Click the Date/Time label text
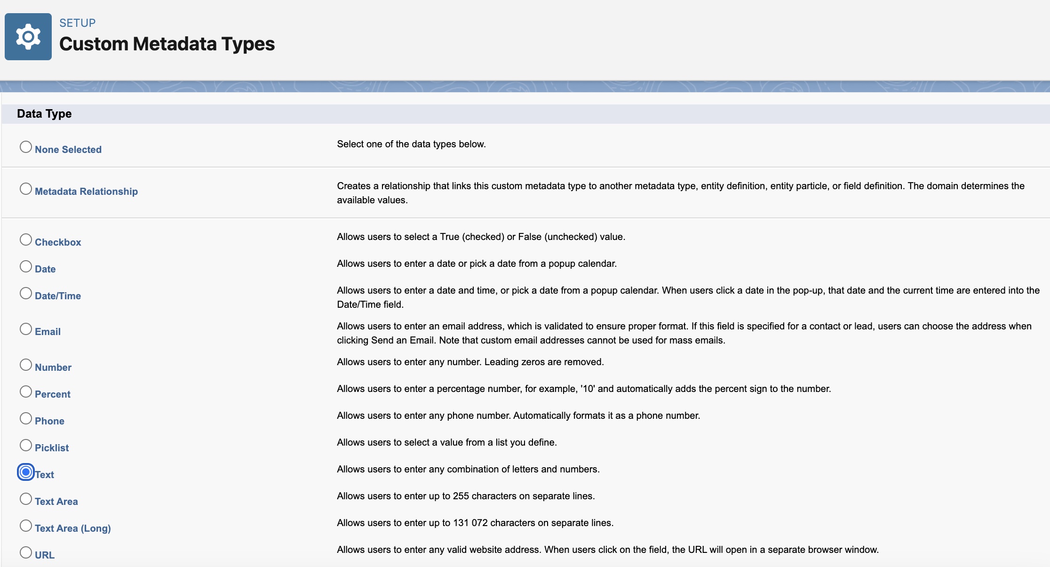 tap(58, 296)
